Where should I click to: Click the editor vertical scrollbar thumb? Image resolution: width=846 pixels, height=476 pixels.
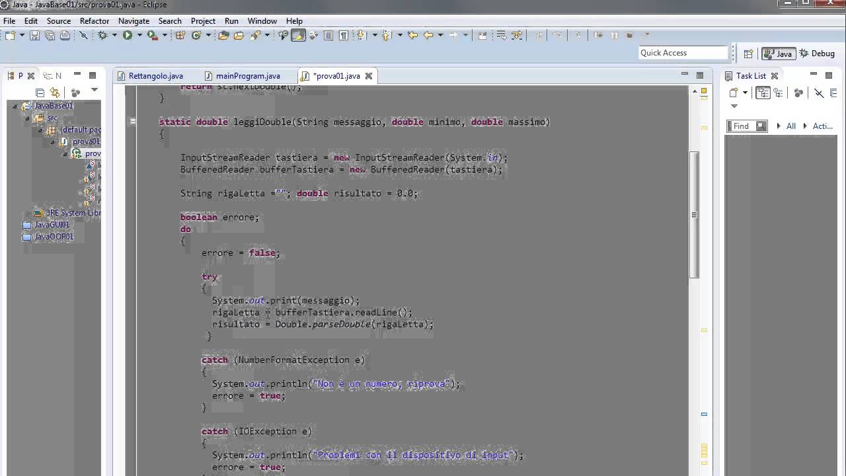pyautogui.click(x=694, y=215)
